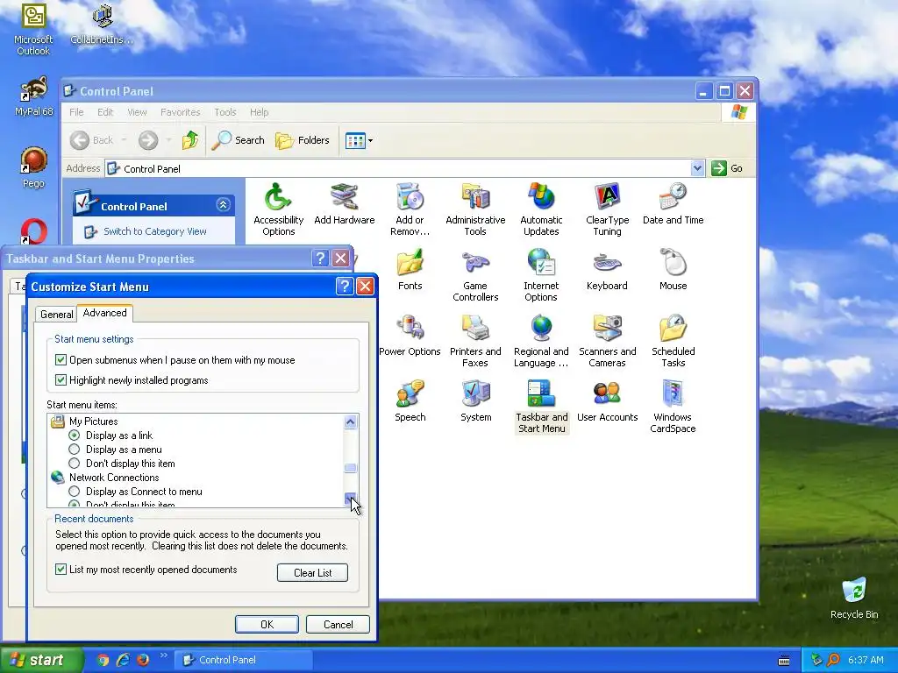Open the Edit menu

click(105, 112)
